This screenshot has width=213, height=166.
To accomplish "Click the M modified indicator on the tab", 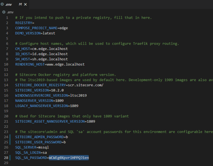I will coord(20,4).
